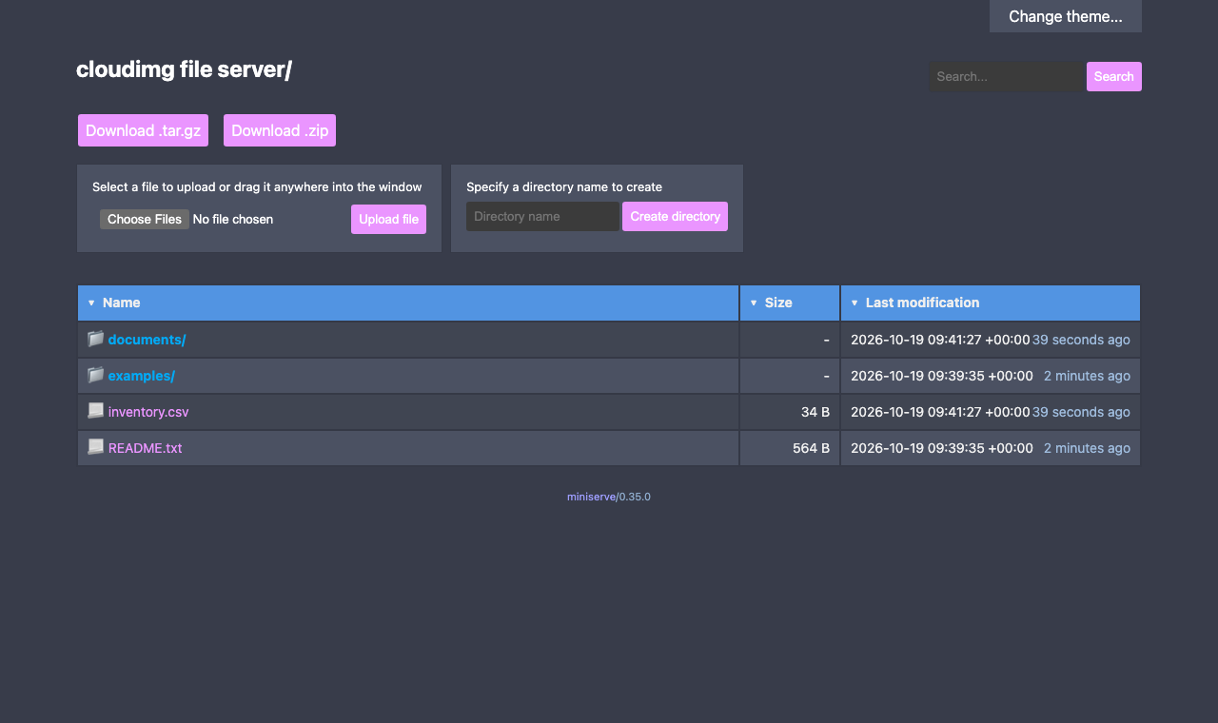Open the inventory.csv file link
This screenshot has width=1218, height=723.
[x=148, y=412]
